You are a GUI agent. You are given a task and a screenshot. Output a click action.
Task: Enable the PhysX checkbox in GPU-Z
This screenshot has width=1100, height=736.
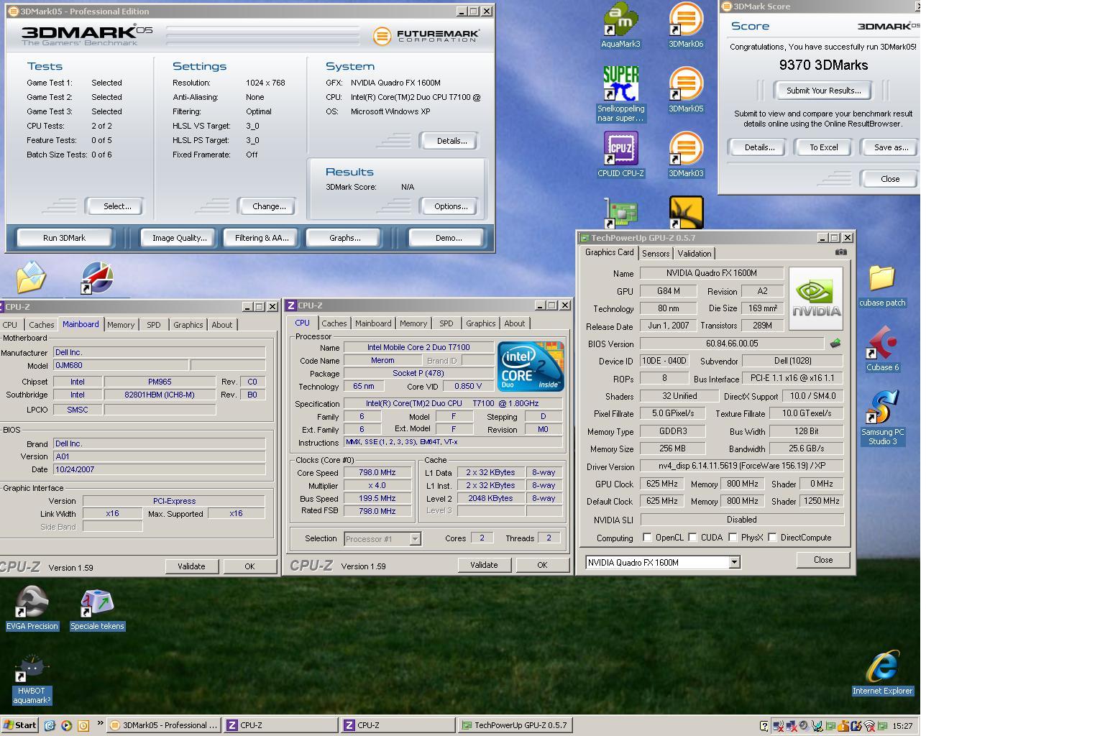click(x=733, y=538)
